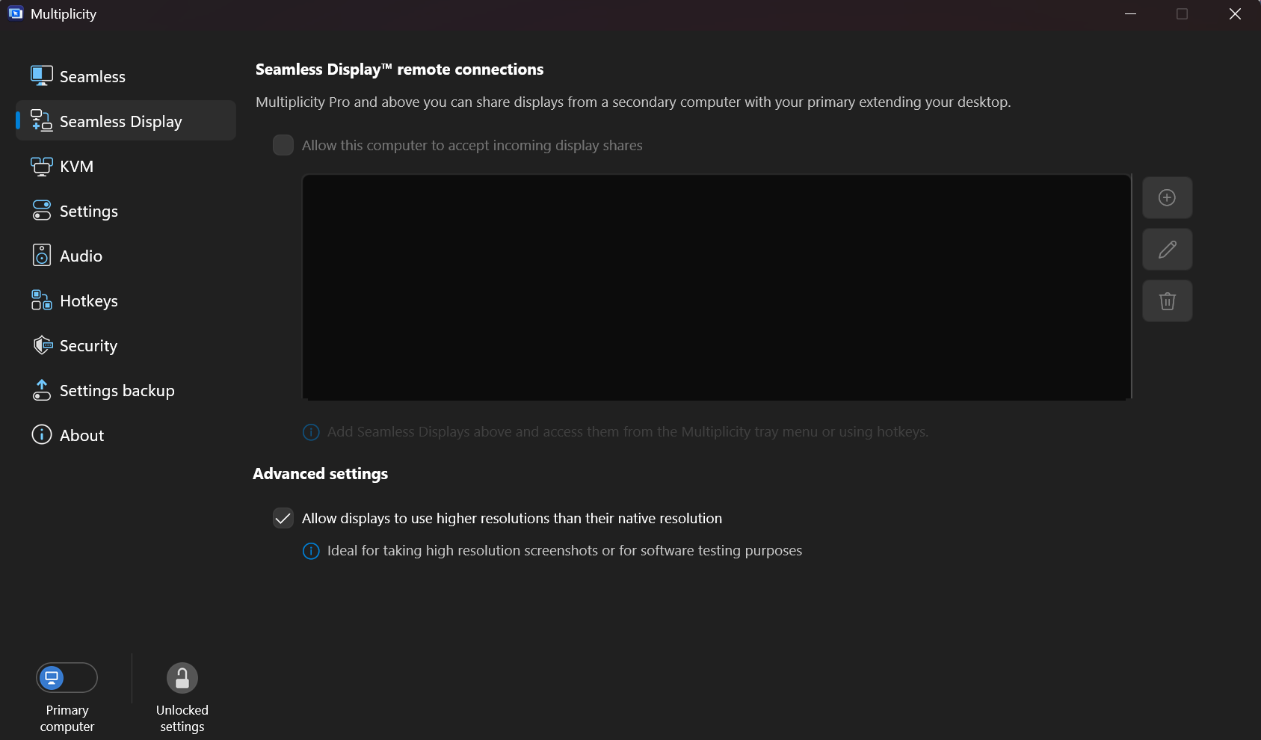Click the Unlocked settings padlock icon
This screenshot has width=1261, height=740.
[x=182, y=678]
